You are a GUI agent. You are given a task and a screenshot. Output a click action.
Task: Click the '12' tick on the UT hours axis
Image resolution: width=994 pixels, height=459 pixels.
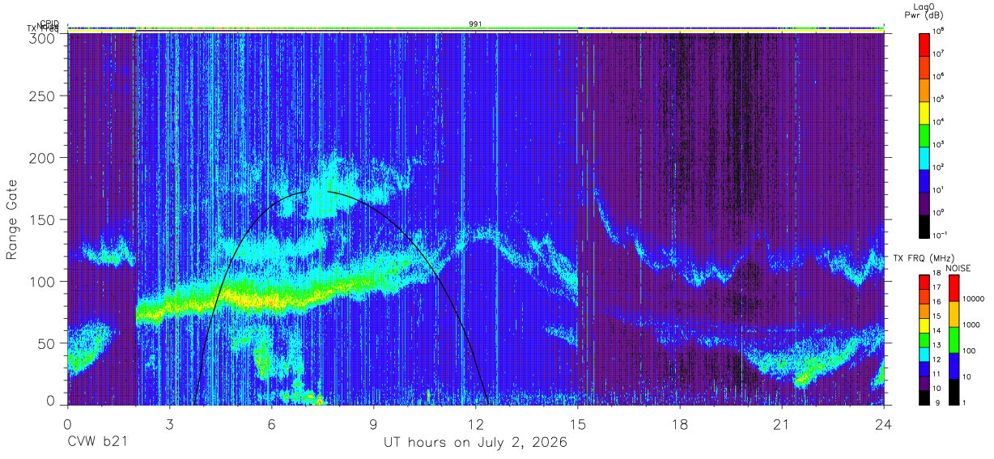(x=475, y=423)
